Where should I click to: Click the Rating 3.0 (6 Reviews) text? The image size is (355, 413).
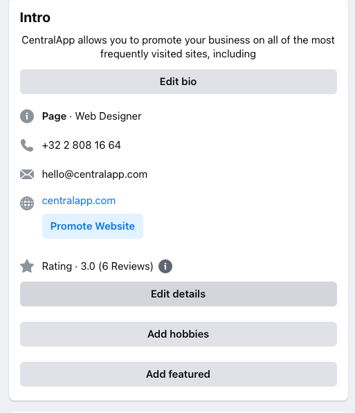click(98, 266)
